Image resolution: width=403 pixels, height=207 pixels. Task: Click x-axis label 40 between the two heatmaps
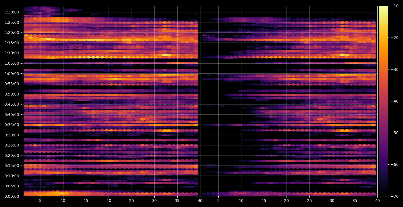[x=200, y=201]
